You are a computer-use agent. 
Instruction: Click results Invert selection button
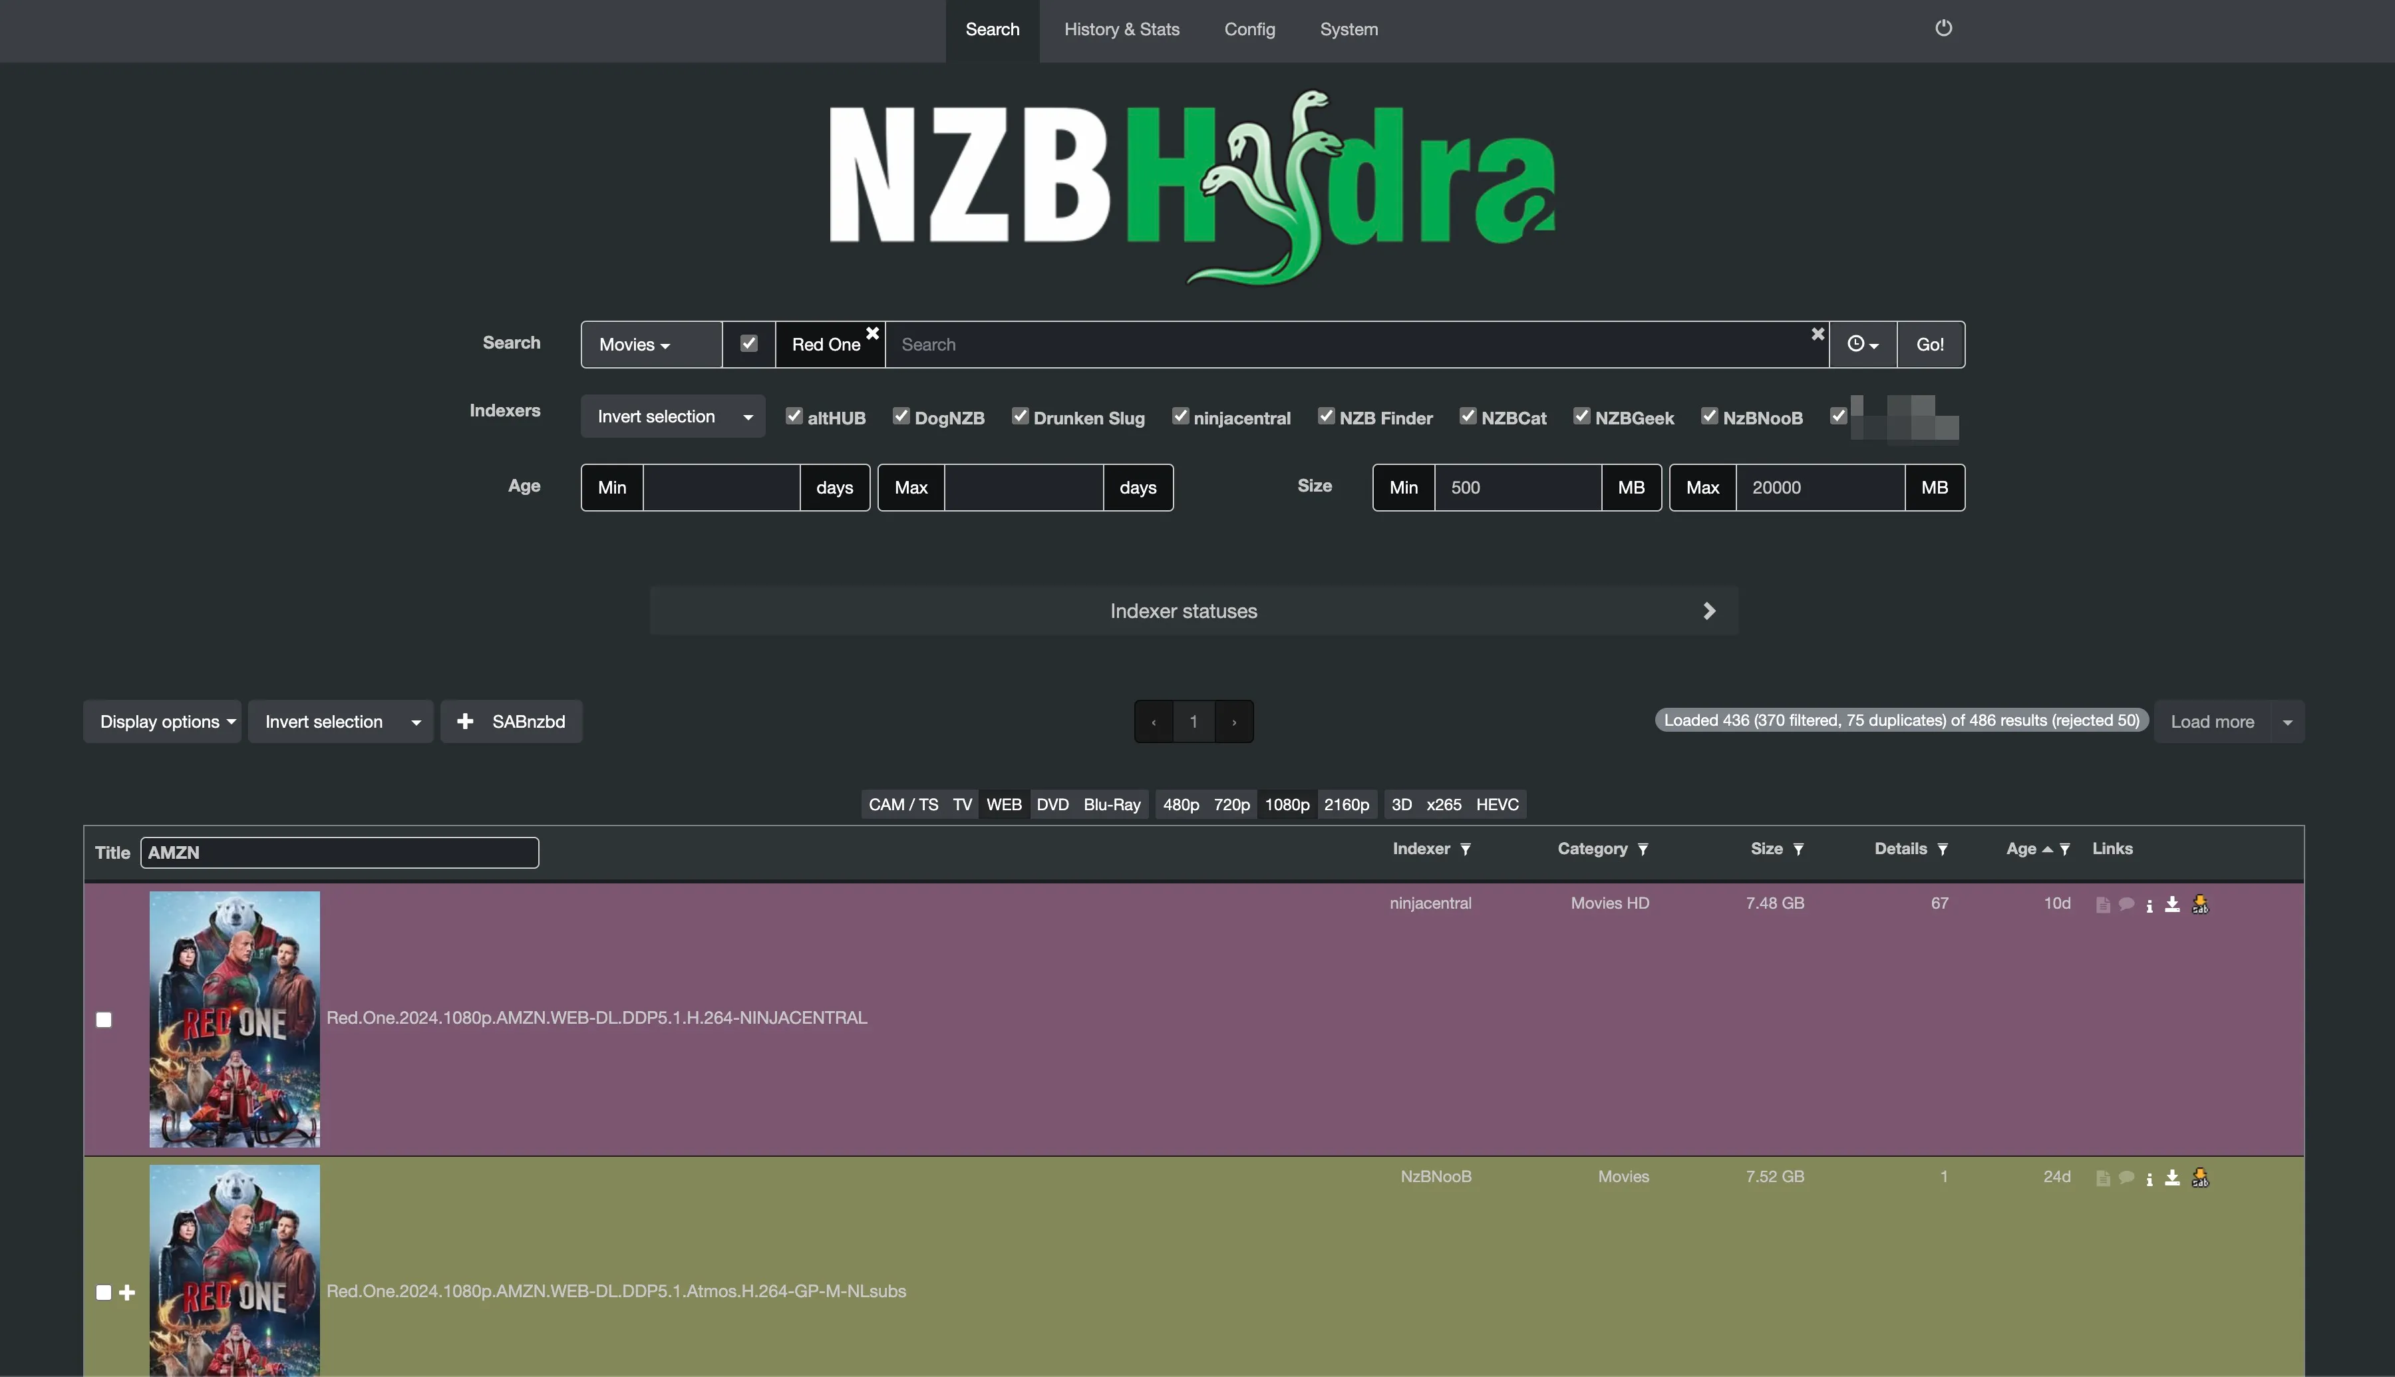[324, 722]
